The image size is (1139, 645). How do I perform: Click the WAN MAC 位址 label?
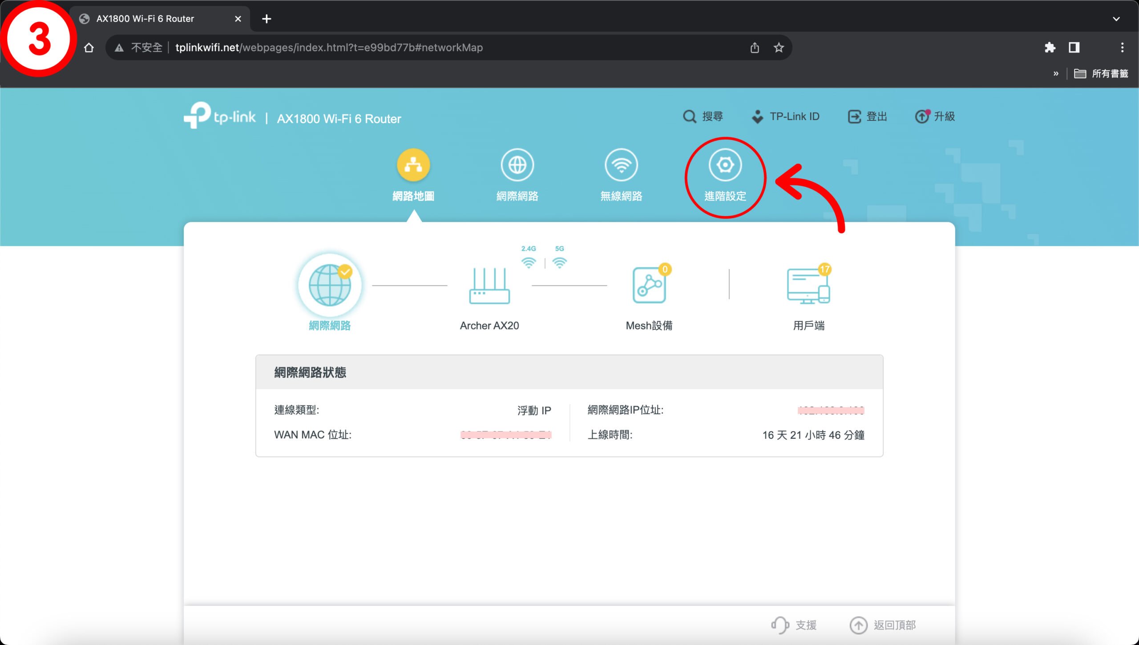pos(313,435)
